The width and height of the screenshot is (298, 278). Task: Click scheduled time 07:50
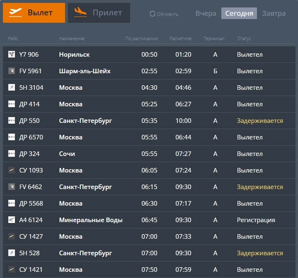(149, 269)
